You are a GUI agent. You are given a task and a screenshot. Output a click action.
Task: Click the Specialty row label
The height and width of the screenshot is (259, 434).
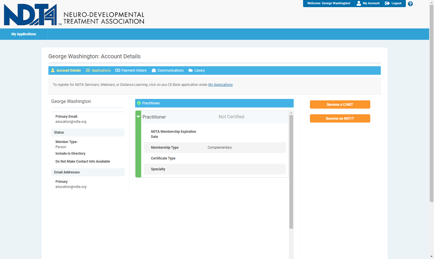coord(158,169)
